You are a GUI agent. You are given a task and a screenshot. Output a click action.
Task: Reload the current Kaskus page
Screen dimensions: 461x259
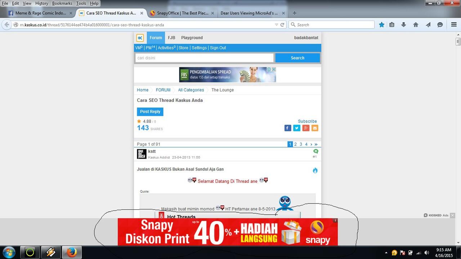click(x=282, y=25)
